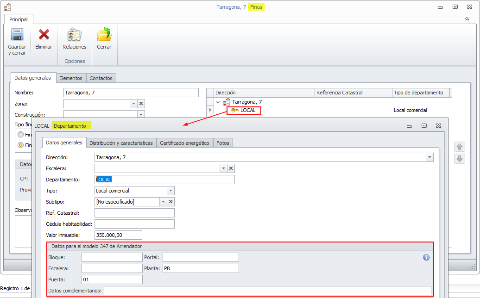Viewport: 480px width, 298px height.
Task: Click the app house icon in title bar
Action: click(x=8, y=7)
